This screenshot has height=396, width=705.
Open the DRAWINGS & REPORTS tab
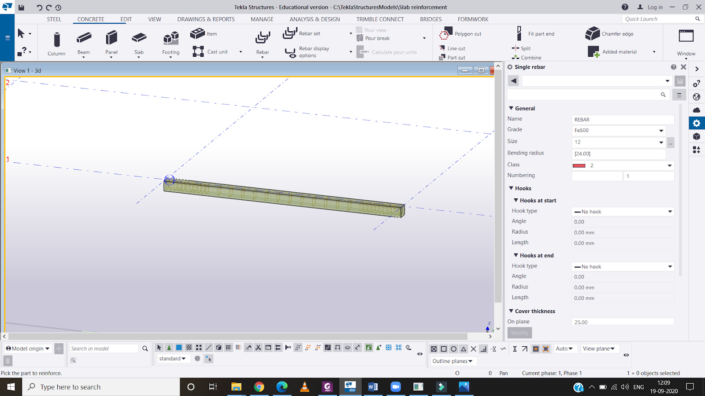206,19
